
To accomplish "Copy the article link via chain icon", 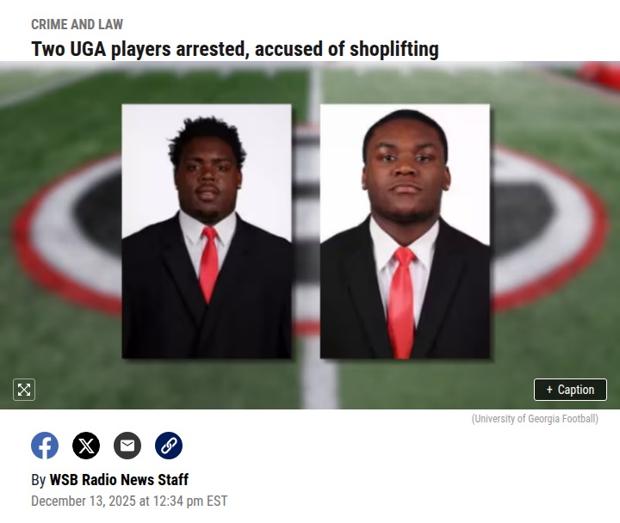I will point(169,446).
